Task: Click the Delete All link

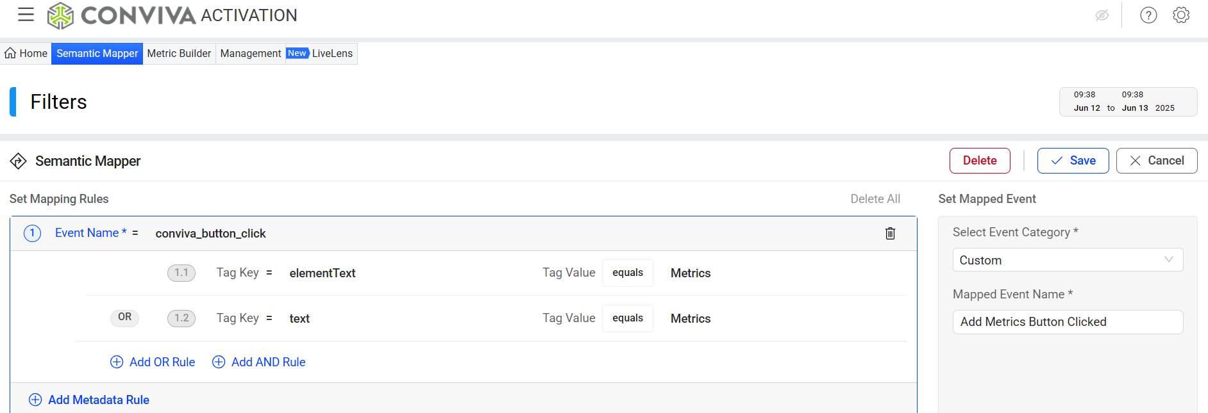Action: [875, 199]
